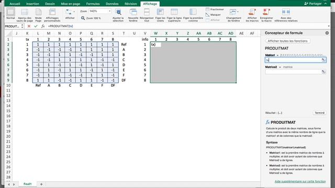Select column header AF
This screenshot has height=188, width=335.
(252, 33)
